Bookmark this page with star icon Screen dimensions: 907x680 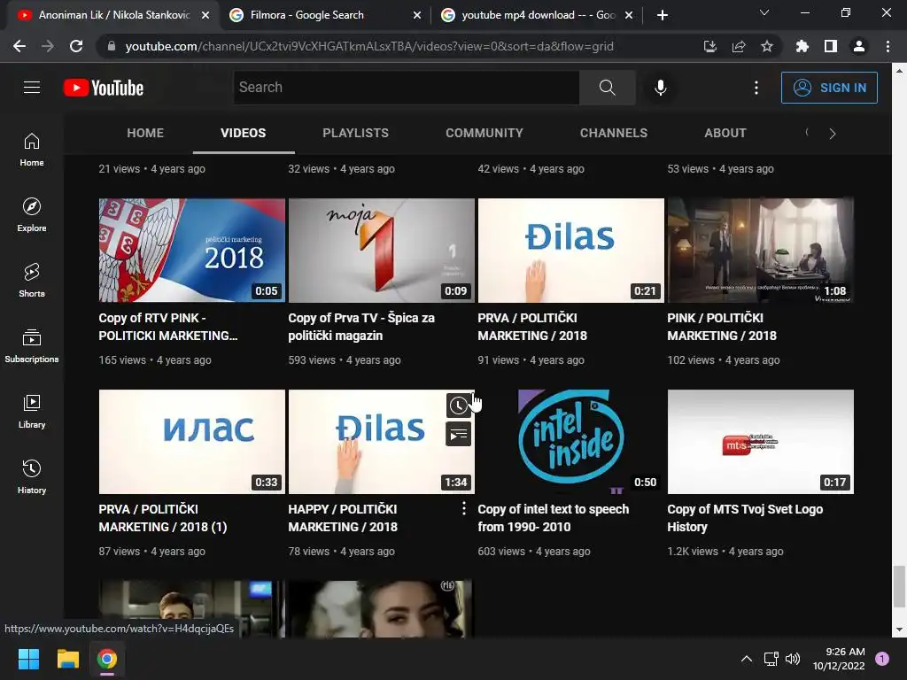tap(767, 46)
